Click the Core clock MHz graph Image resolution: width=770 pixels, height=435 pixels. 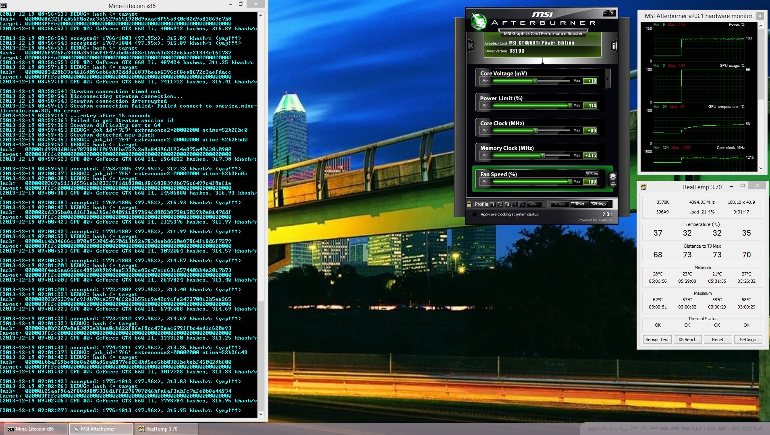click(699, 161)
